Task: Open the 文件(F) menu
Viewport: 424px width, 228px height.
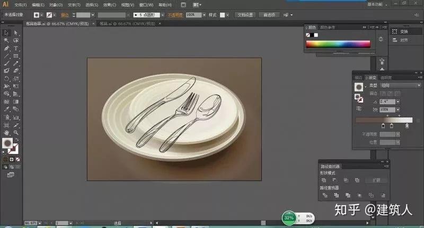Action: coord(21,5)
